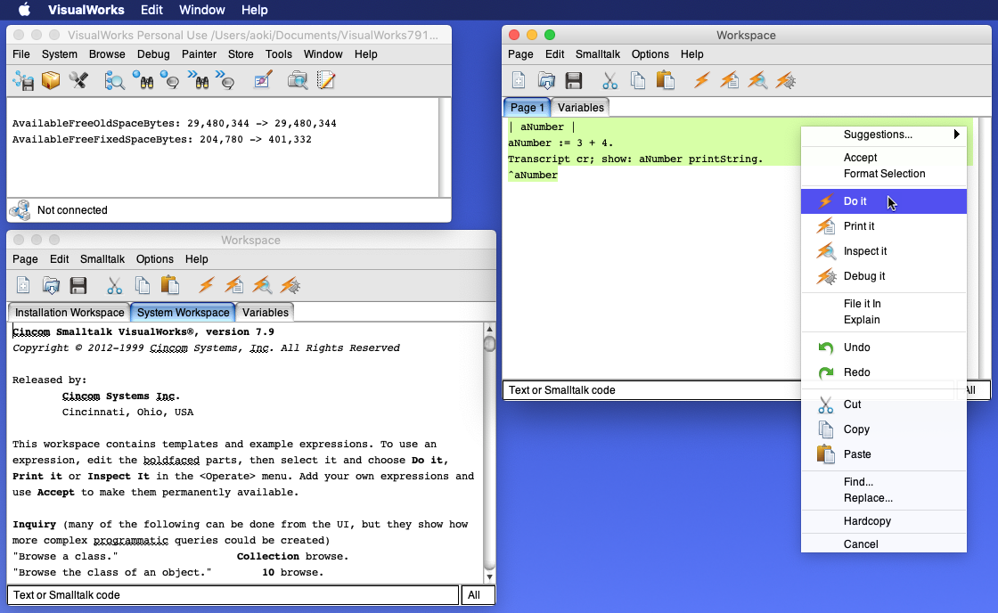The image size is (998, 613).
Task: Open the parcel box icon in launcher toolbar
Action: 51,81
